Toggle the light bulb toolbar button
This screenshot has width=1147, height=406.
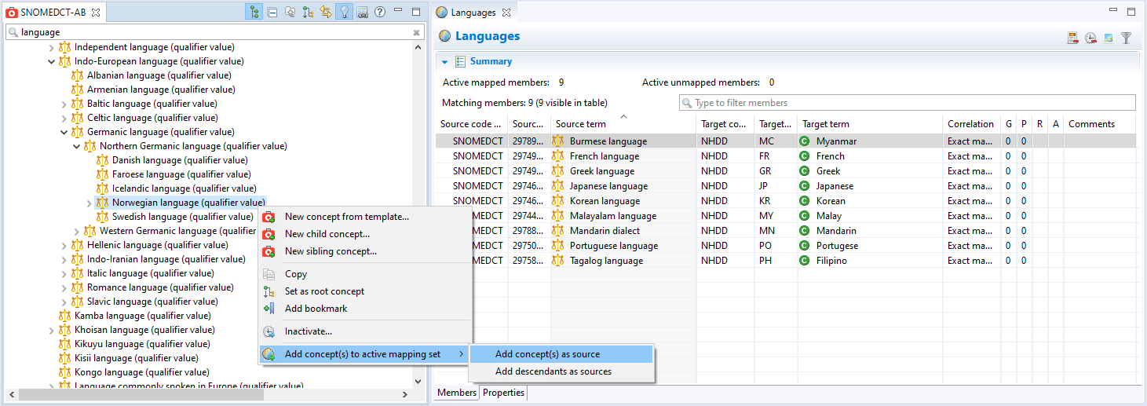pyautogui.click(x=343, y=12)
